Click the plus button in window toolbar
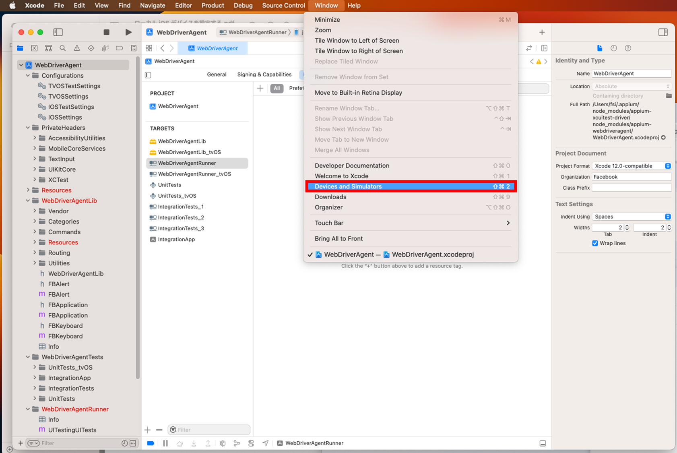The image size is (677, 453). click(542, 32)
